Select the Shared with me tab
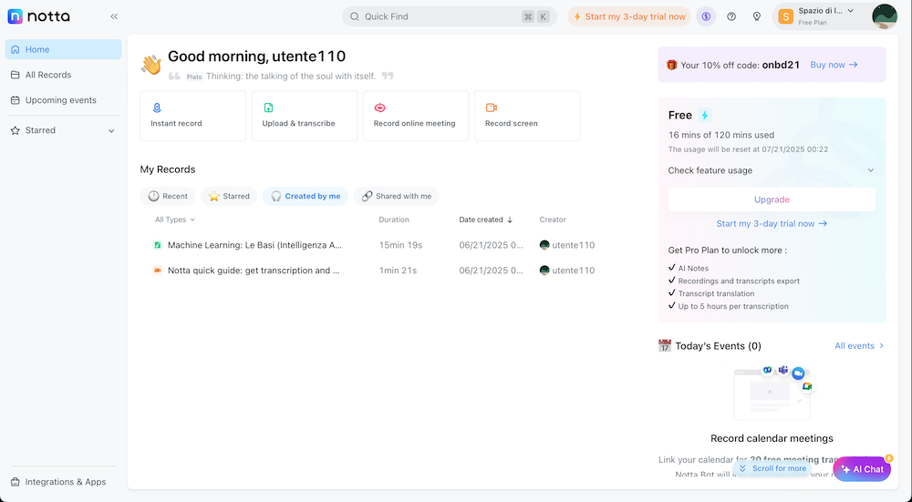 [x=396, y=196]
